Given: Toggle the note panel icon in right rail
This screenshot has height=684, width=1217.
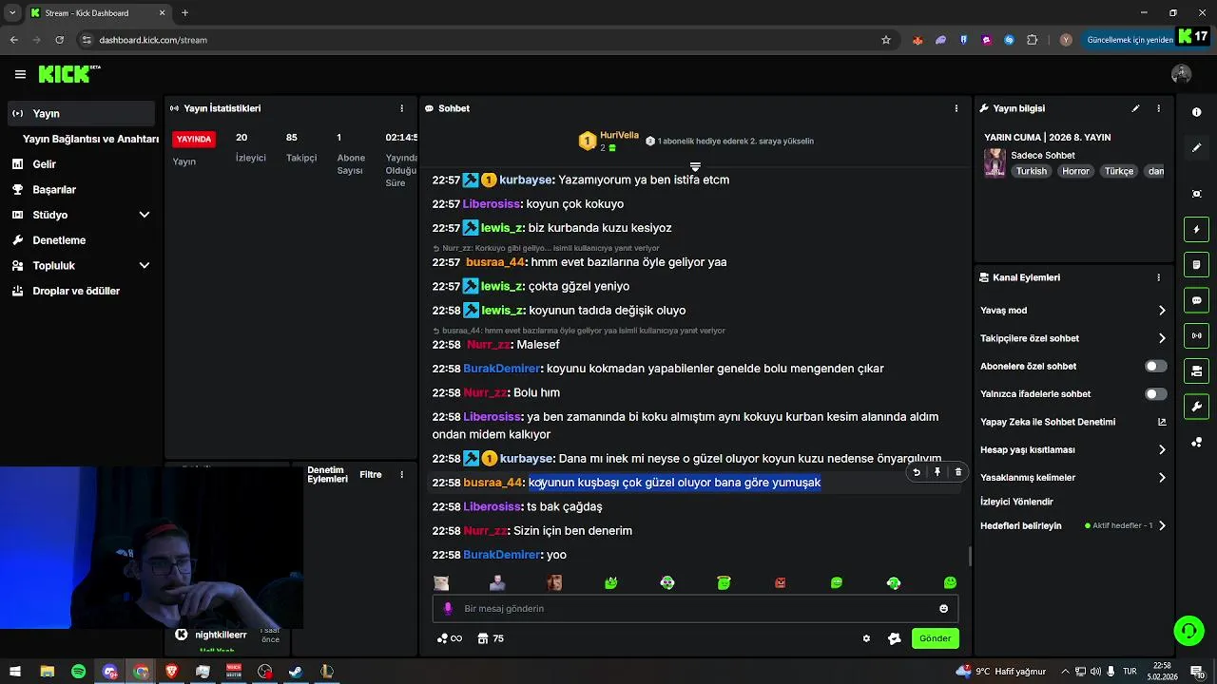Looking at the screenshot, I should (1196, 264).
